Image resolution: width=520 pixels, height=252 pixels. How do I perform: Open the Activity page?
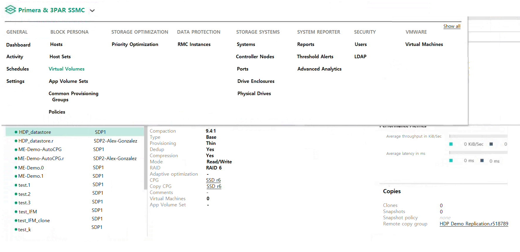click(15, 57)
